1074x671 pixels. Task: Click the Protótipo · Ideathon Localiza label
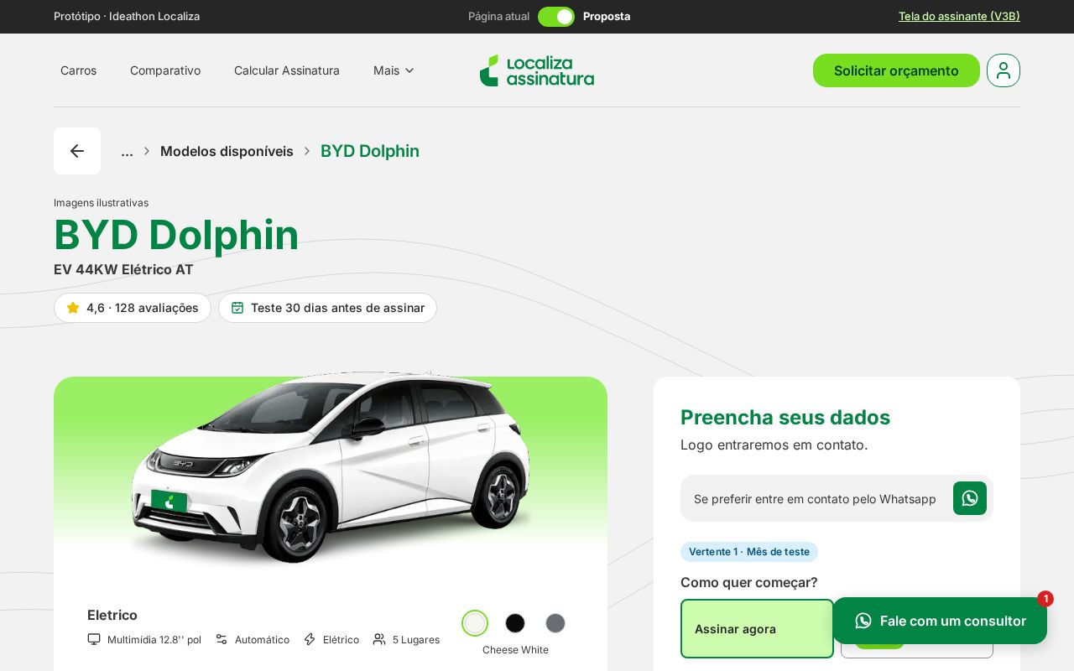pyautogui.click(x=127, y=16)
